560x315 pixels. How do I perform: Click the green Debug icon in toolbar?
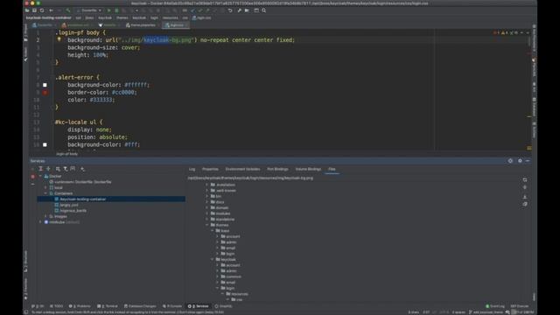(x=116, y=10)
